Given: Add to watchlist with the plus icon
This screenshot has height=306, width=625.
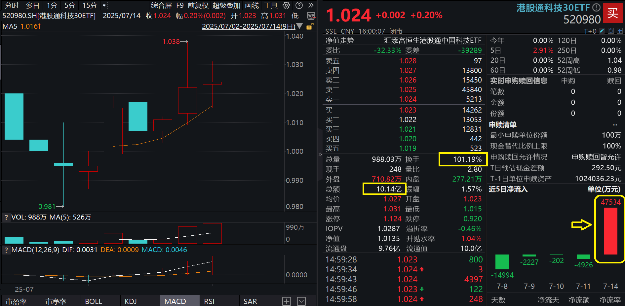Looking at the screenshot, I should 619,30.
